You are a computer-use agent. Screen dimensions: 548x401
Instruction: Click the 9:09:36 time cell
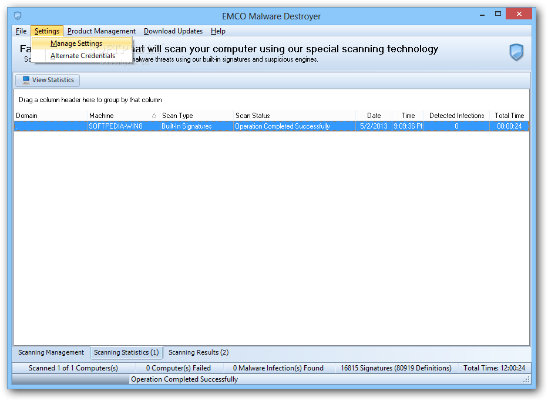coord(408,126)
